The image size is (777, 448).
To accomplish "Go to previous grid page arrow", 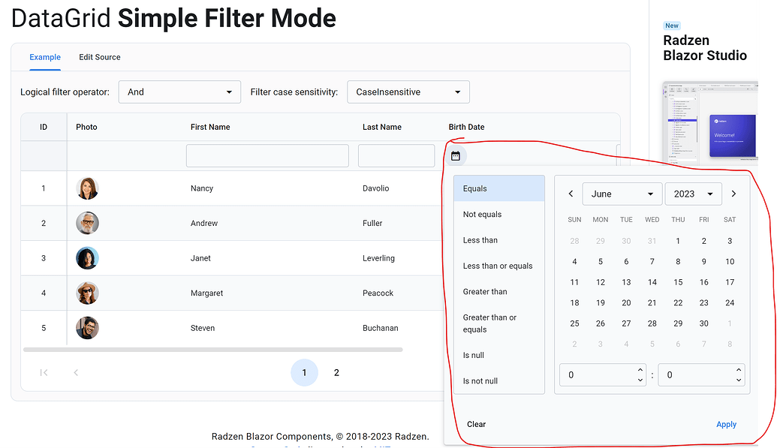I will 76,373.
